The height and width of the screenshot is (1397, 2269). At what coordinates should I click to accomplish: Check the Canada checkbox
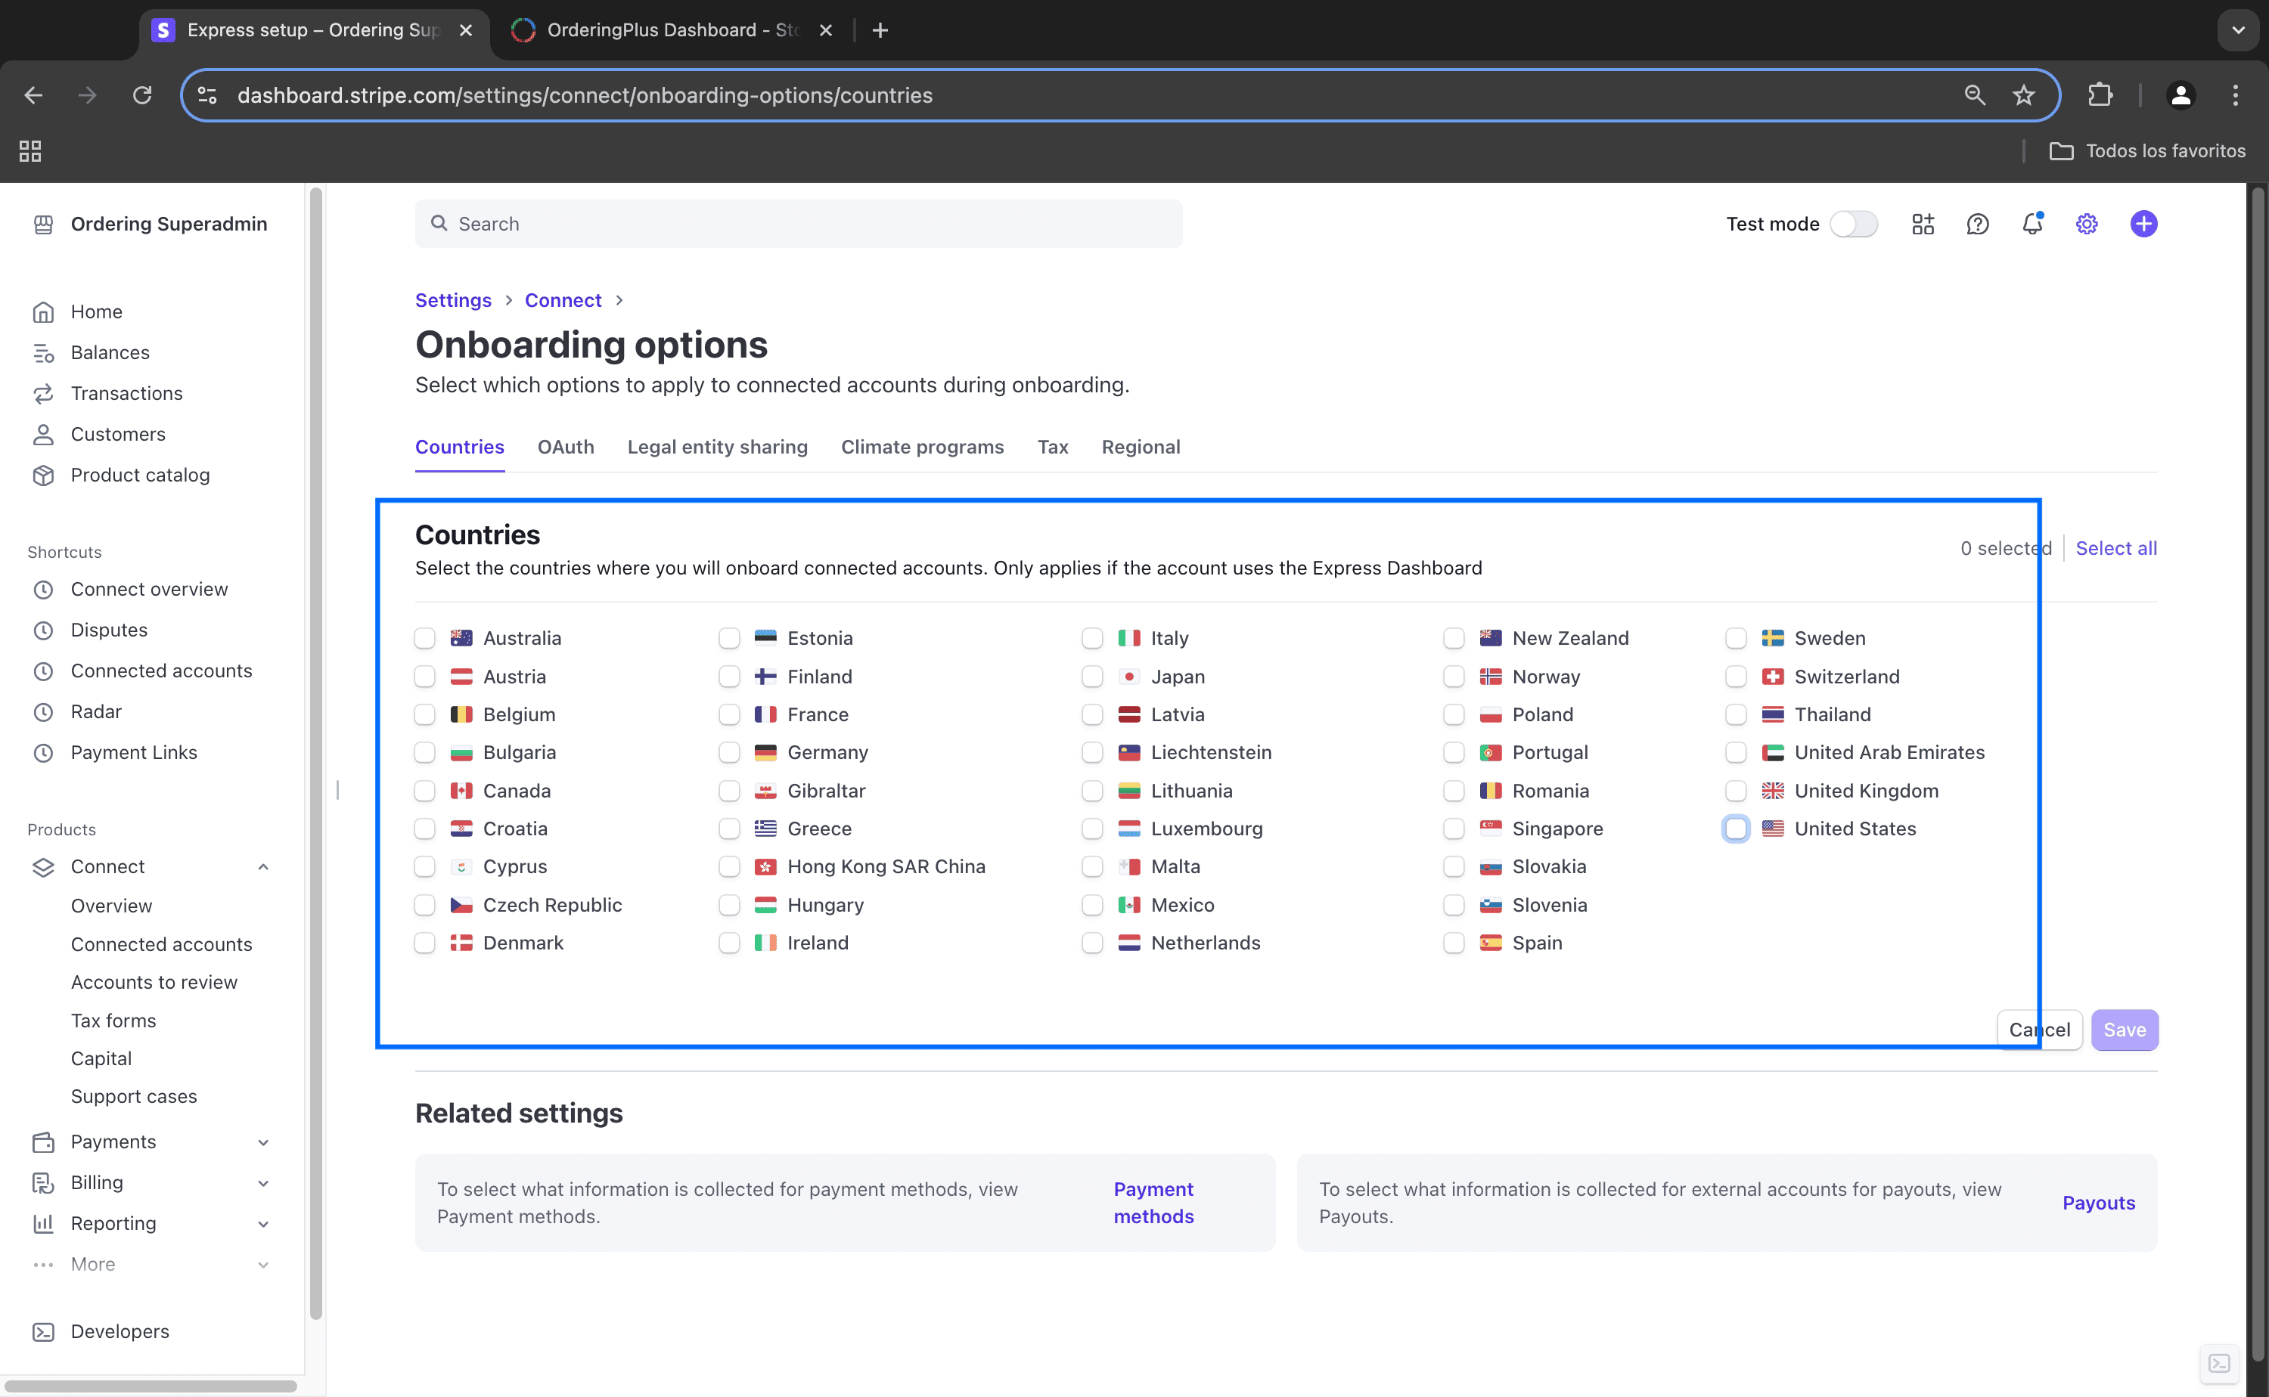(424, 791)
